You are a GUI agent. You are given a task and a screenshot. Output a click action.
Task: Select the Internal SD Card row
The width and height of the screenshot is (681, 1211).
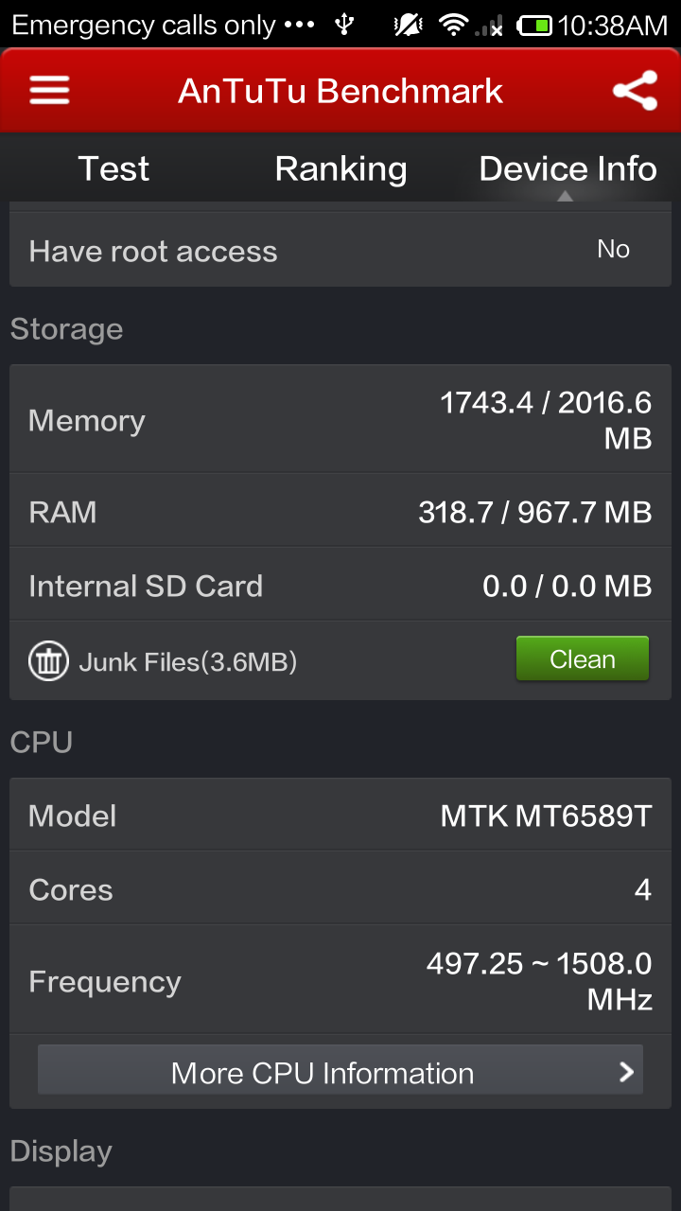coord(340,585)
